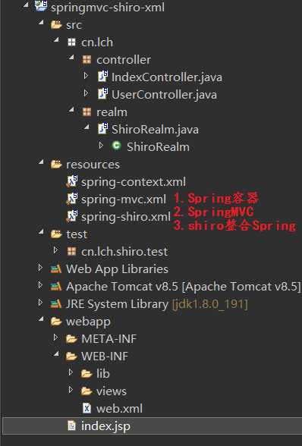302x446 pixels.
Task: Click the spring-context.xml file icon
Action: 72,181
